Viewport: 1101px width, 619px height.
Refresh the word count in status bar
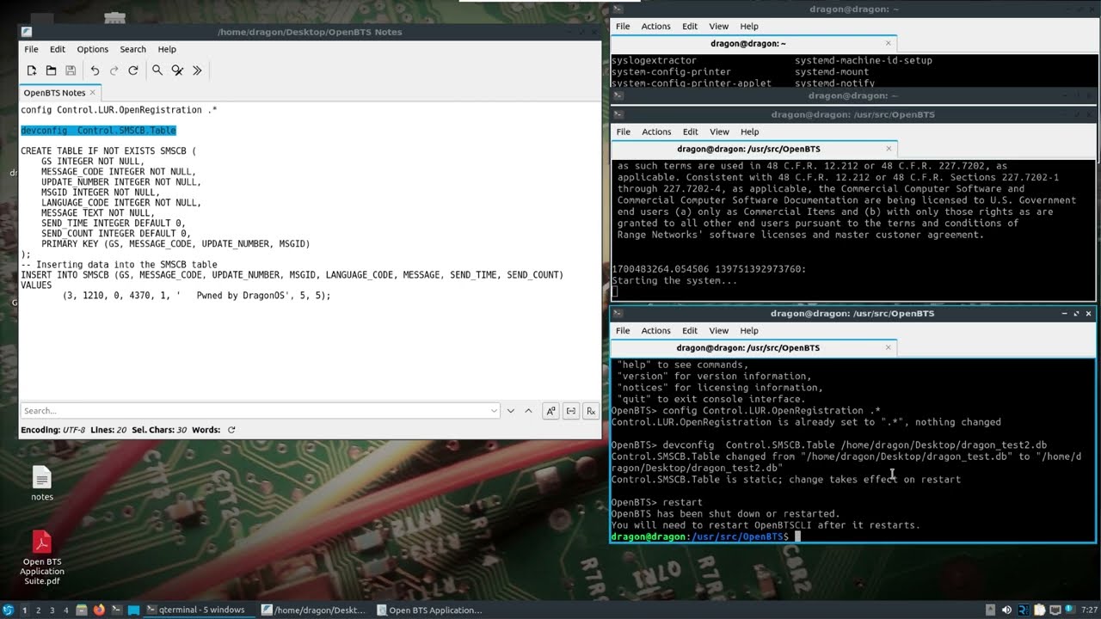[x=231, y=430]
